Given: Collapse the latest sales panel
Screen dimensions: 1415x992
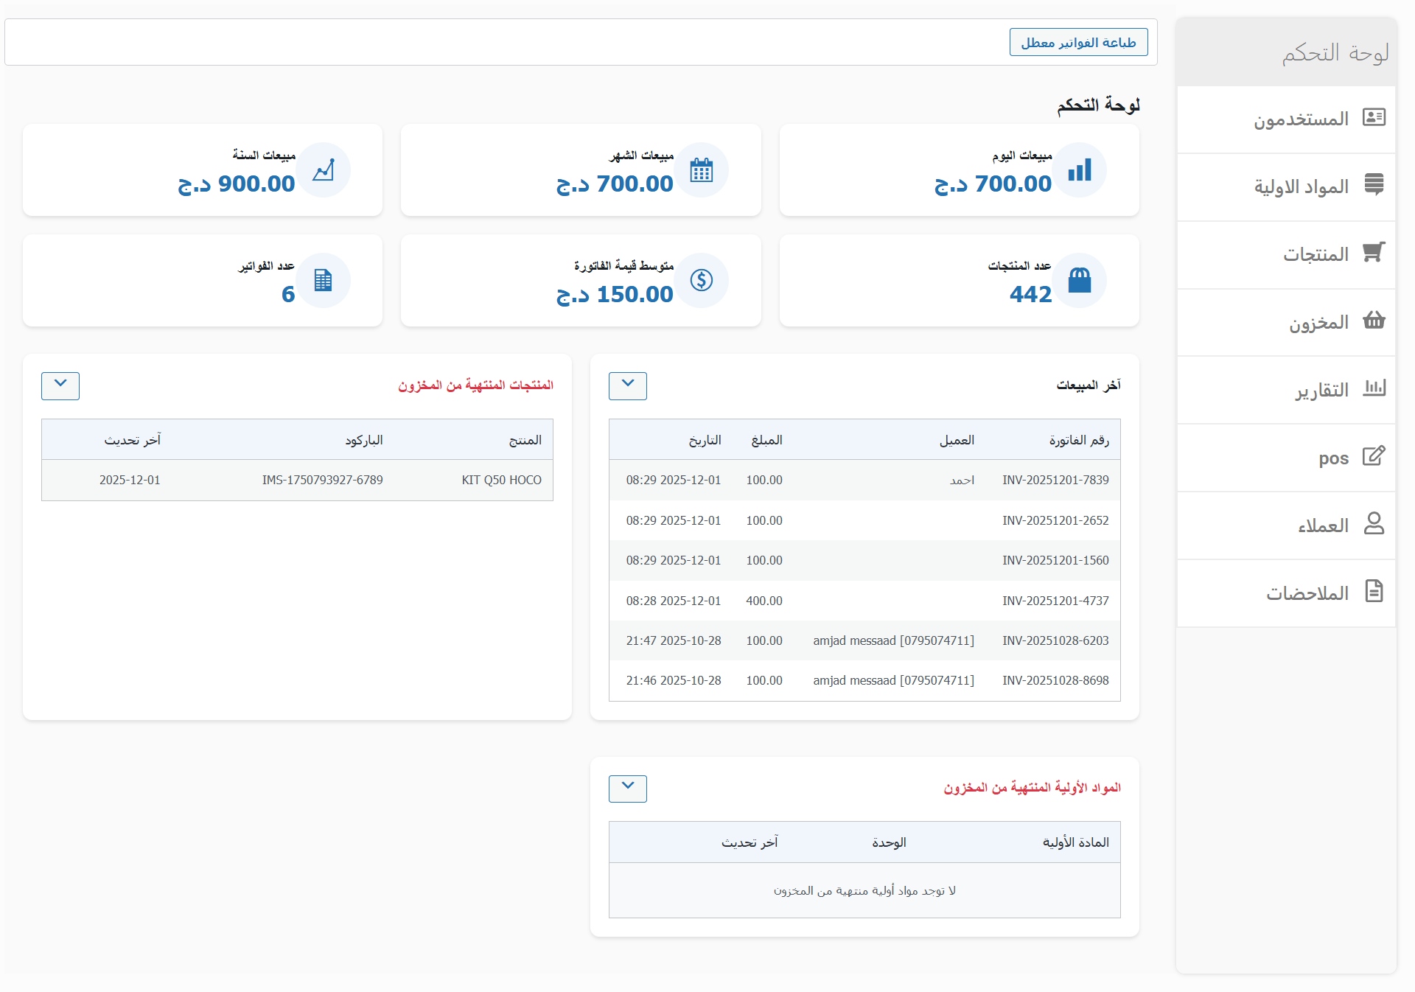Looking at the screenshot, I should [628, 385].
